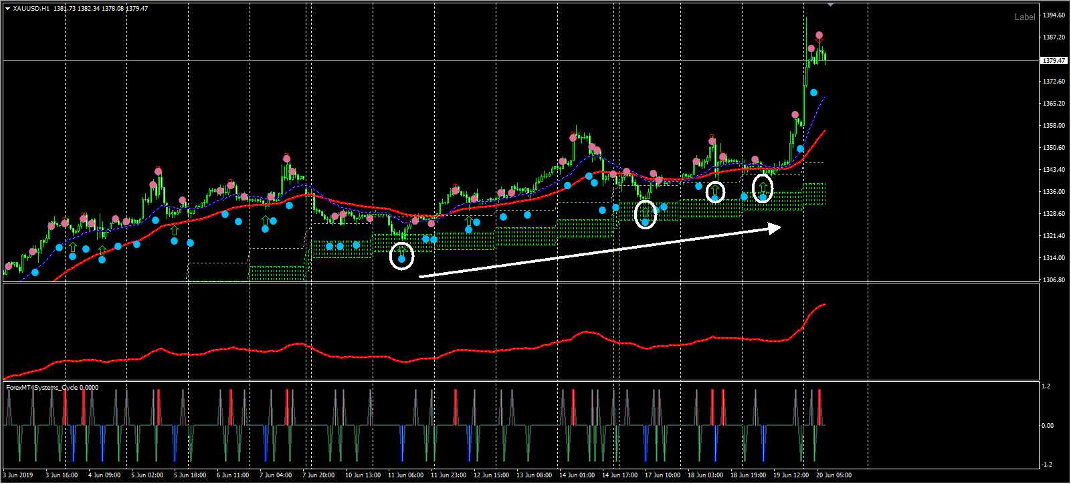This screenshot has height=484, width=1071.
Task: Click the 19 Jun 12:00 time label
Action: (x=791, y=475)
